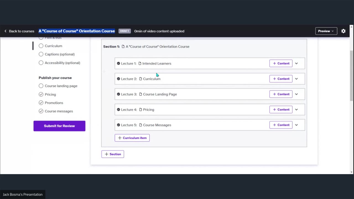Click Submit for Review button

(x=59, y=126)
